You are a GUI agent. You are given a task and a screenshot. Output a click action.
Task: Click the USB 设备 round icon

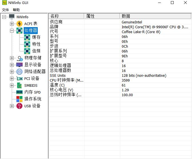[x=19, y=106]
